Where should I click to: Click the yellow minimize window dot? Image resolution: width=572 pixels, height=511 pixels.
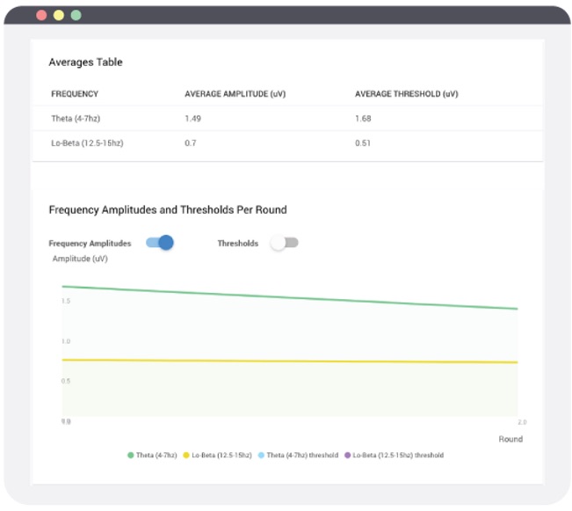click(59, 15)
